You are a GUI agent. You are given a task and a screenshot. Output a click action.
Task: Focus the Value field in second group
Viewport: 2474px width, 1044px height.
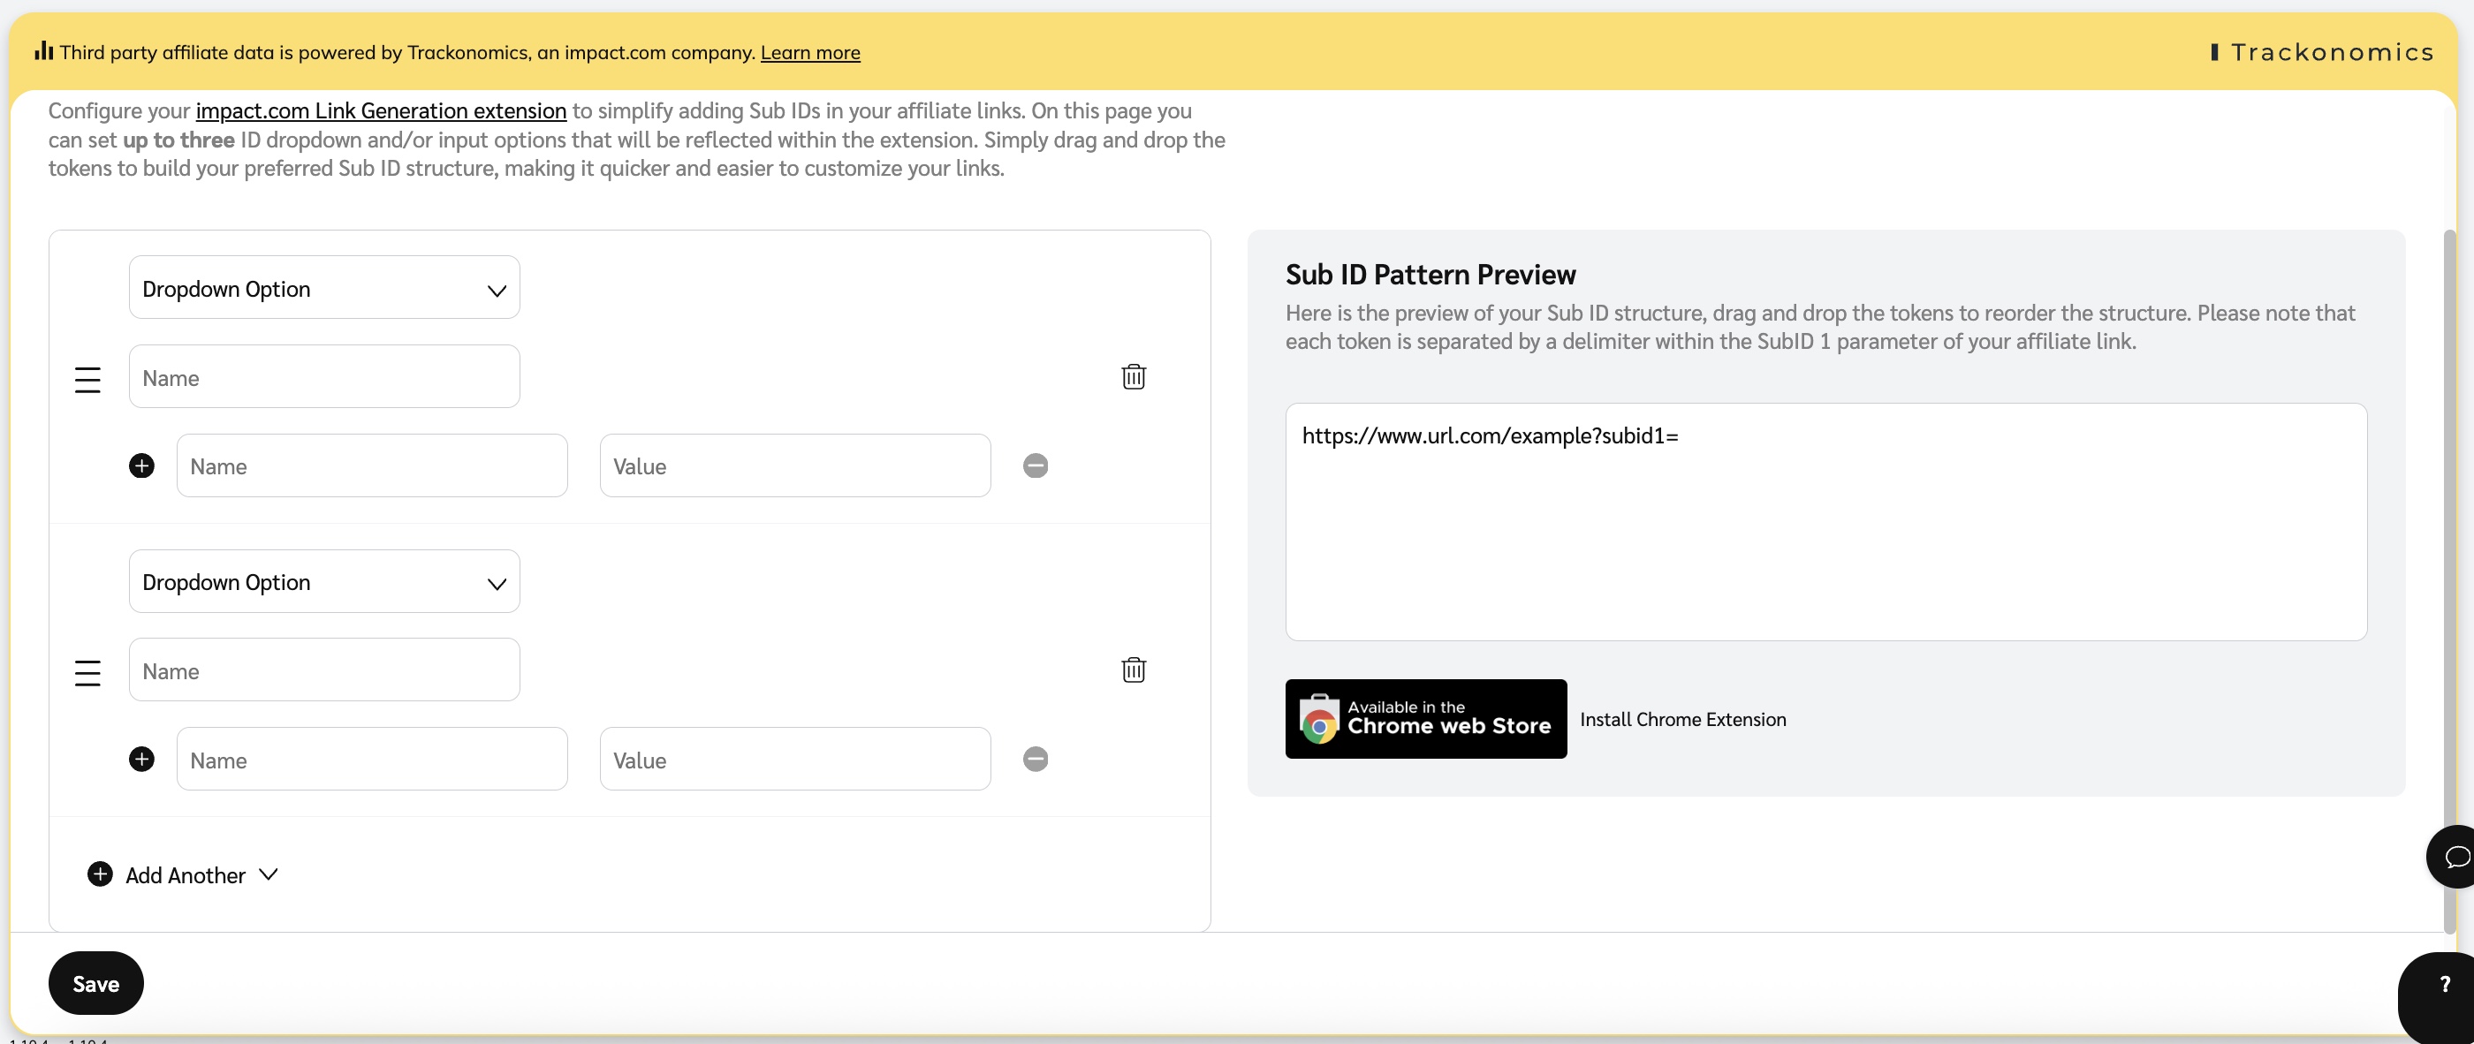tap(794, 759)
